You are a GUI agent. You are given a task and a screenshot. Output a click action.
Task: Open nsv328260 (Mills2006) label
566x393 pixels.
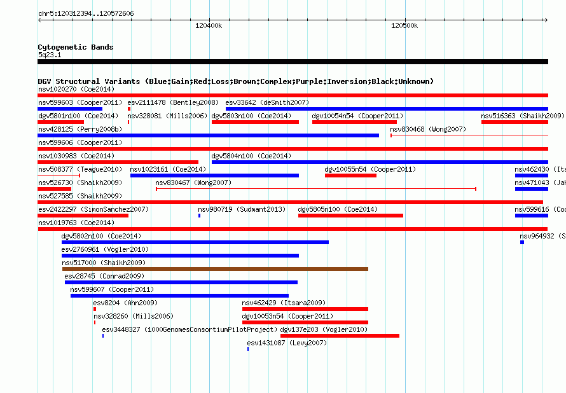click(134, 316)
